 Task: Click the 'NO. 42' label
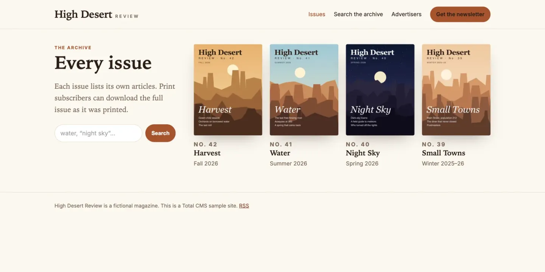tap(206, 144)
